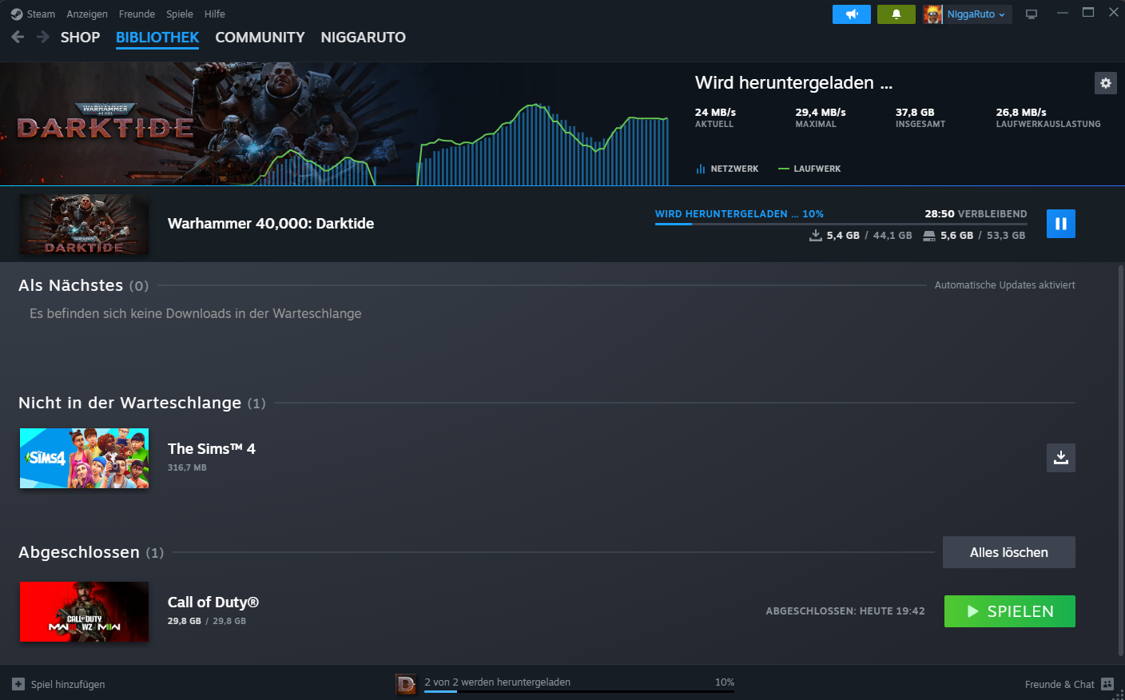Click the user avatar picture
1125x700 pixels.
pyautogui.click(x=933, y=14)
